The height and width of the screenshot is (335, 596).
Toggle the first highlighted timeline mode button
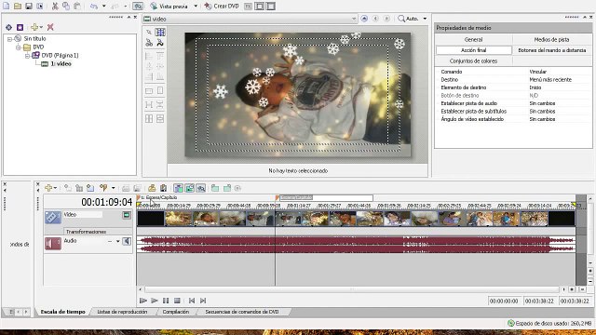178,188
